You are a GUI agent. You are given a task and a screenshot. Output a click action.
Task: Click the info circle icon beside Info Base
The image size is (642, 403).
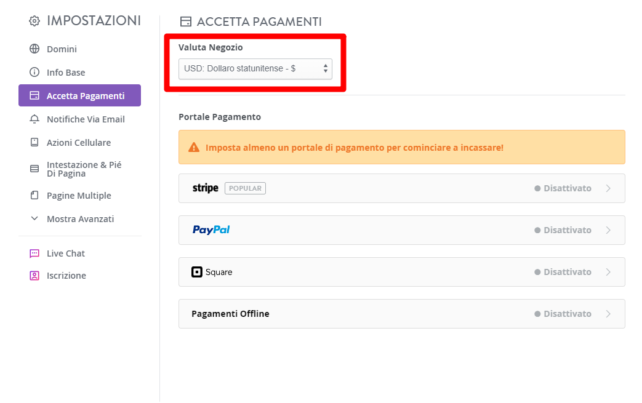tap(34, 72)
